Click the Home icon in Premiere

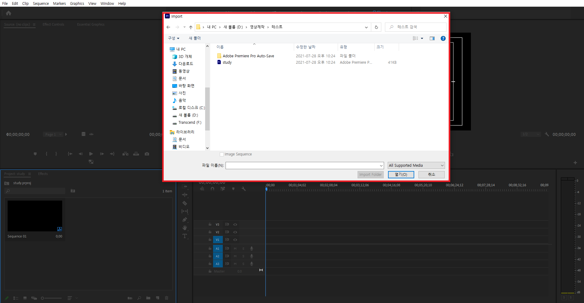point(9,13)
